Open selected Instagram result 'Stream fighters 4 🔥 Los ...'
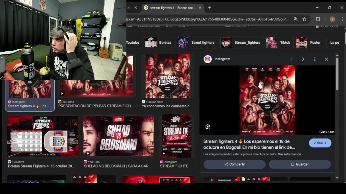 pyautogui.click(x=29, y=106)
